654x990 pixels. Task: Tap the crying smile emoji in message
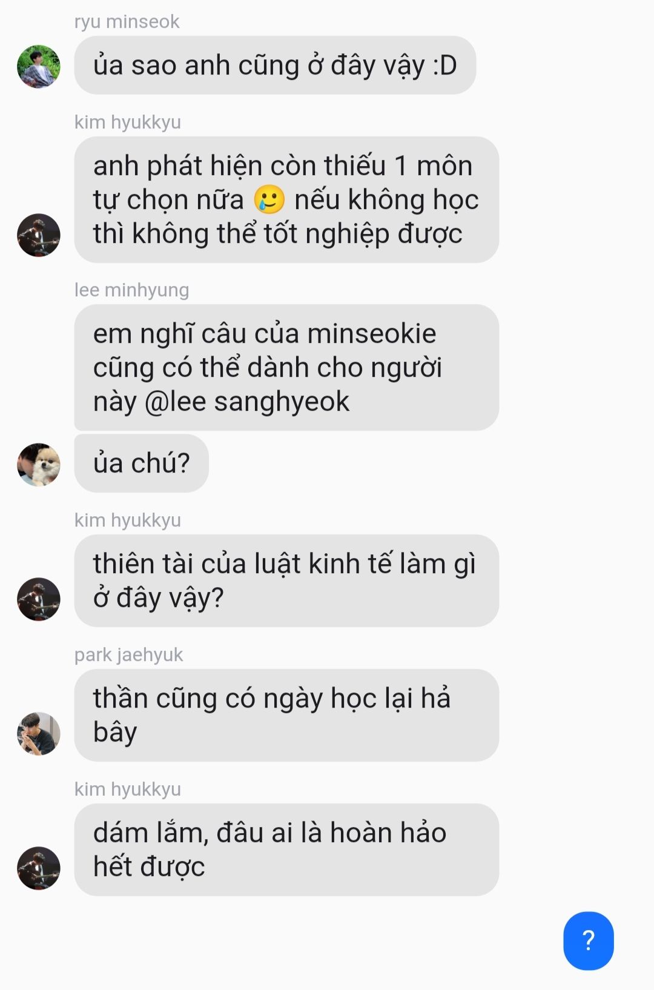(269, 199)
